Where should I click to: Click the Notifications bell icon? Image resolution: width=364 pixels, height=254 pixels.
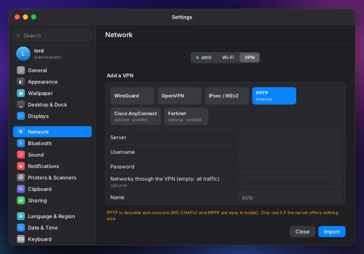pyautogui.click(x=21, y=166)
